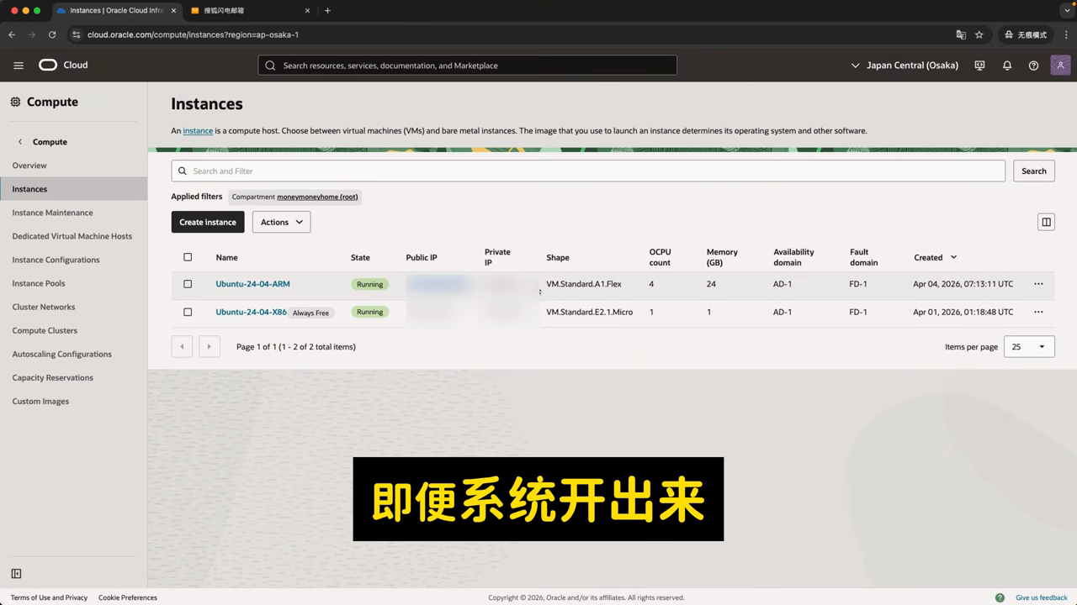Open Capacity Reservations
Viewport: 1077px width, 605px height.
pyautogui.click(x=53, y=377)
